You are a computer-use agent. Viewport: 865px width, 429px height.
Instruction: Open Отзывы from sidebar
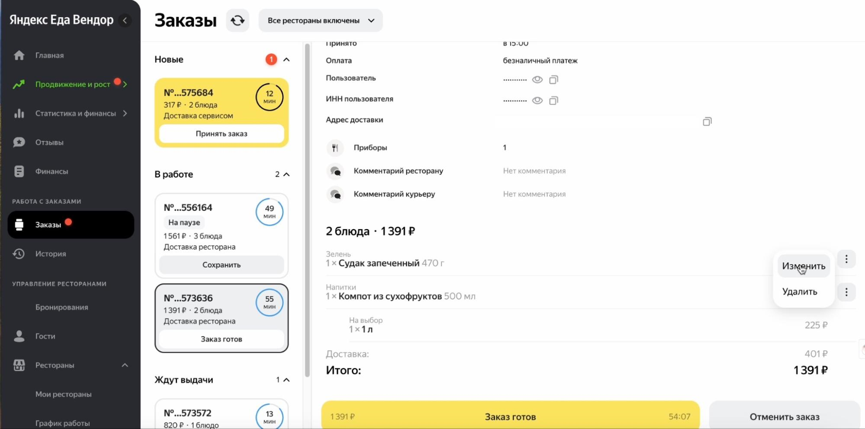coord(49,142)
